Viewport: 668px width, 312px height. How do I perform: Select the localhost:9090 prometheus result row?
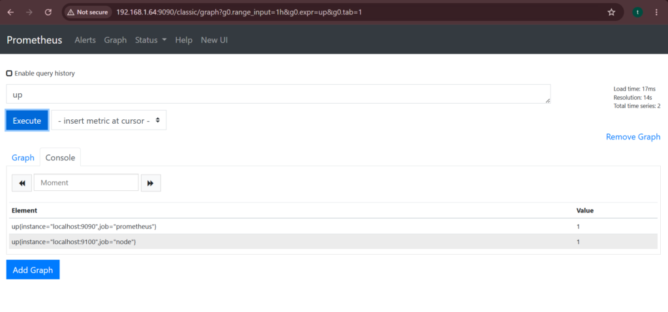333,227
